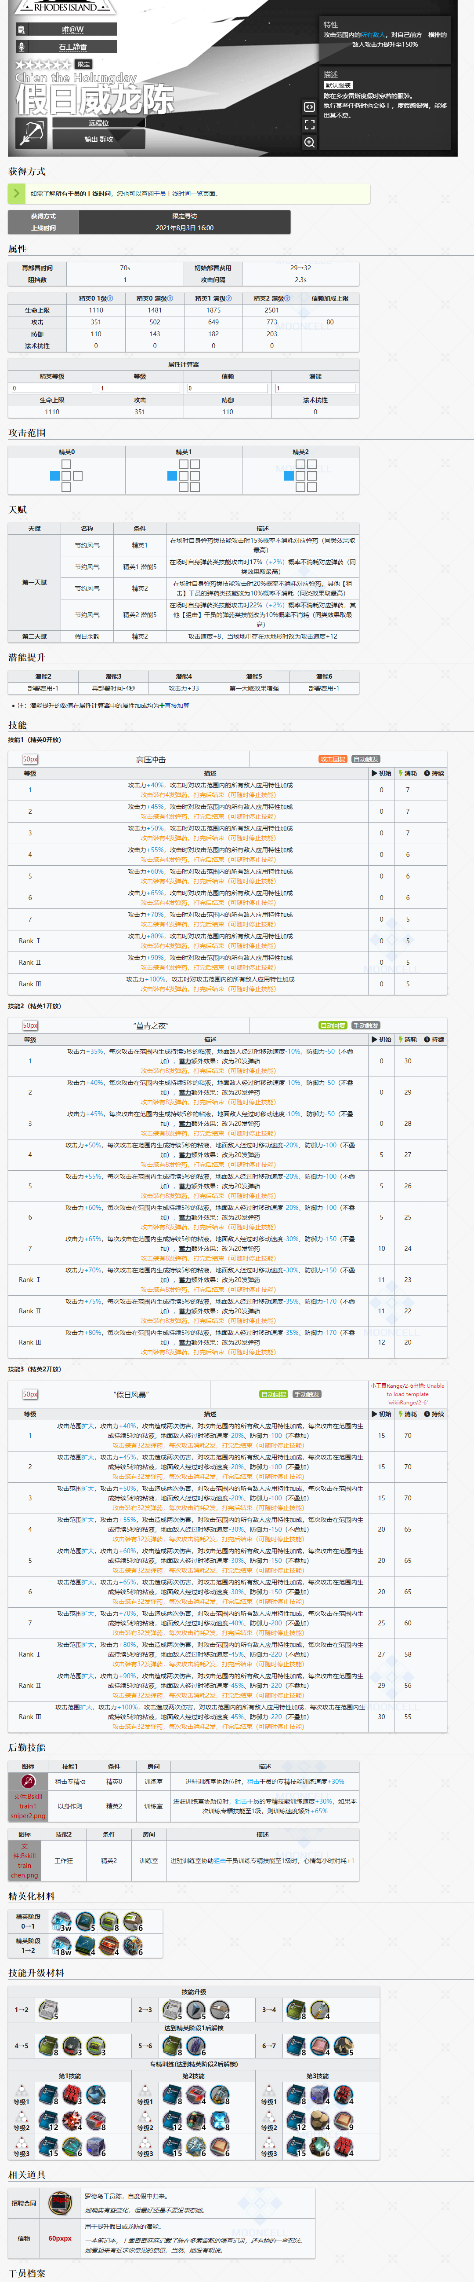Click skill book icon in 3→4 upgrade row

[295, 2010]
